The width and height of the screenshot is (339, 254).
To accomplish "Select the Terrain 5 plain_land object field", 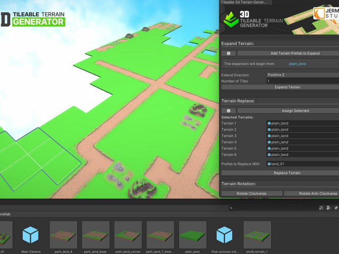I will point(303,149).
